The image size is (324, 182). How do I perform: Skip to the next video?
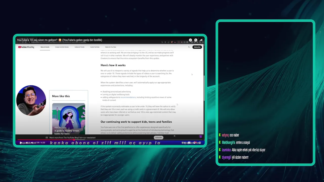click(x=27, y=143)
